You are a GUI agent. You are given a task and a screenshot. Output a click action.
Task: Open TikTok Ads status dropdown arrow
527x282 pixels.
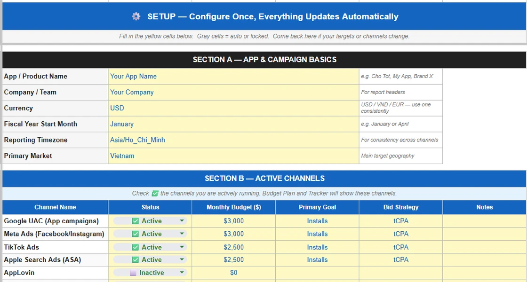point(182,247)
